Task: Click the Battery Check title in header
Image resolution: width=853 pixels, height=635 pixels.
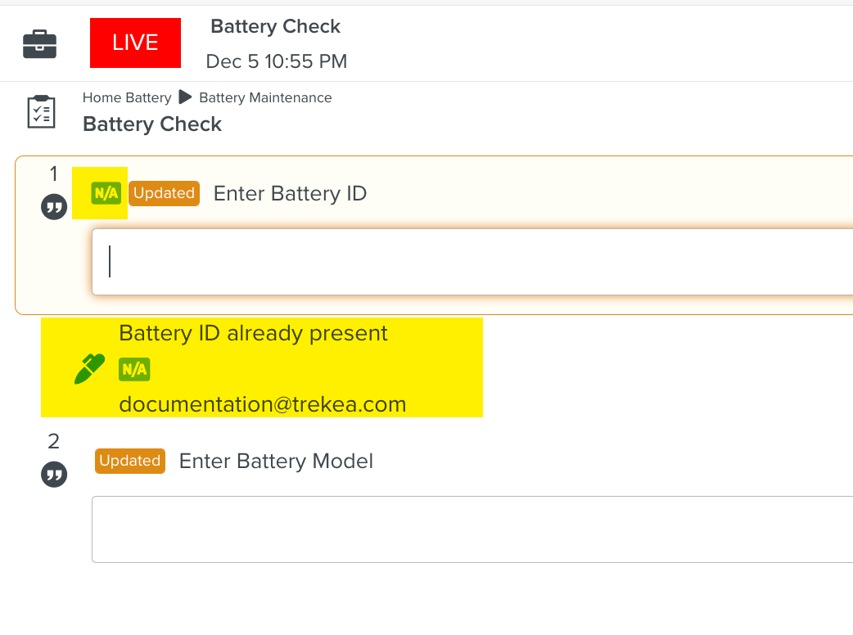Action: click(x=275, y=26)
